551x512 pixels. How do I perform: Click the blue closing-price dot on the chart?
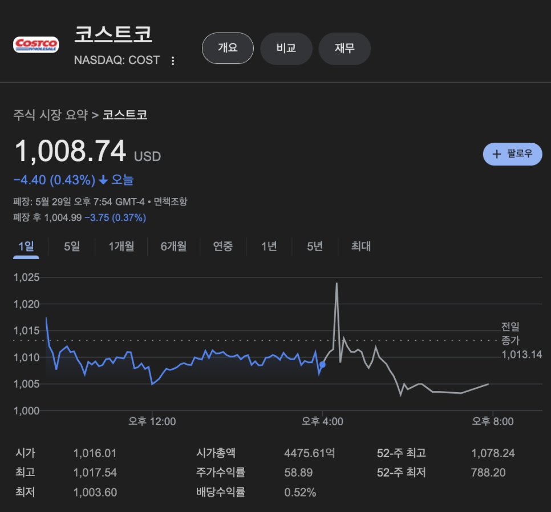pyautogui.click(x=322, y=365)
